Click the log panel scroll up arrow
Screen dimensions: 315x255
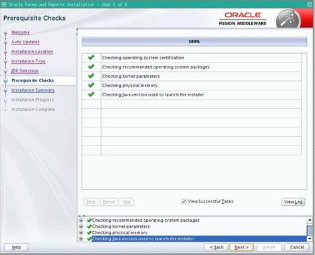point(310,220)
